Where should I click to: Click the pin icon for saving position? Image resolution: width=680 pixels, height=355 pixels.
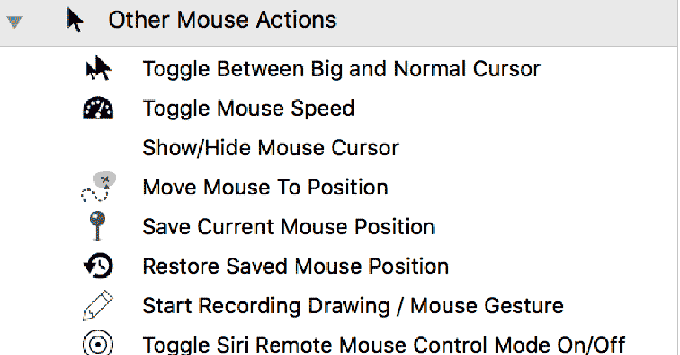[98, 227]
